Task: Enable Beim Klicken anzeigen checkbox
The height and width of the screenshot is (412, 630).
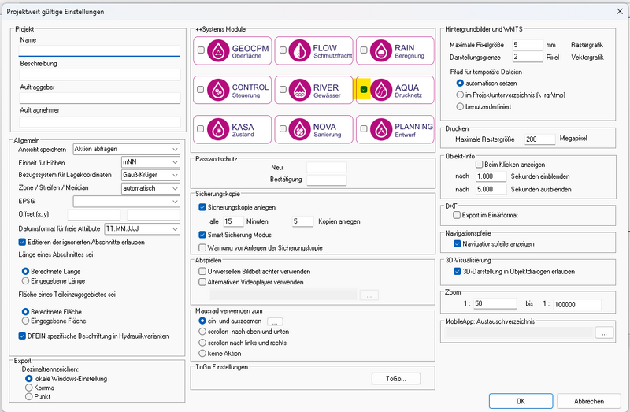Action: (x=479, y=165)
